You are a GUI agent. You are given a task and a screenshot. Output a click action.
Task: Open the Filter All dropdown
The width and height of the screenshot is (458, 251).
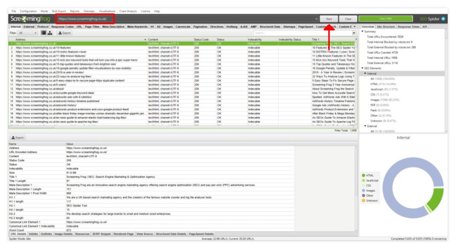coord(27,33)
